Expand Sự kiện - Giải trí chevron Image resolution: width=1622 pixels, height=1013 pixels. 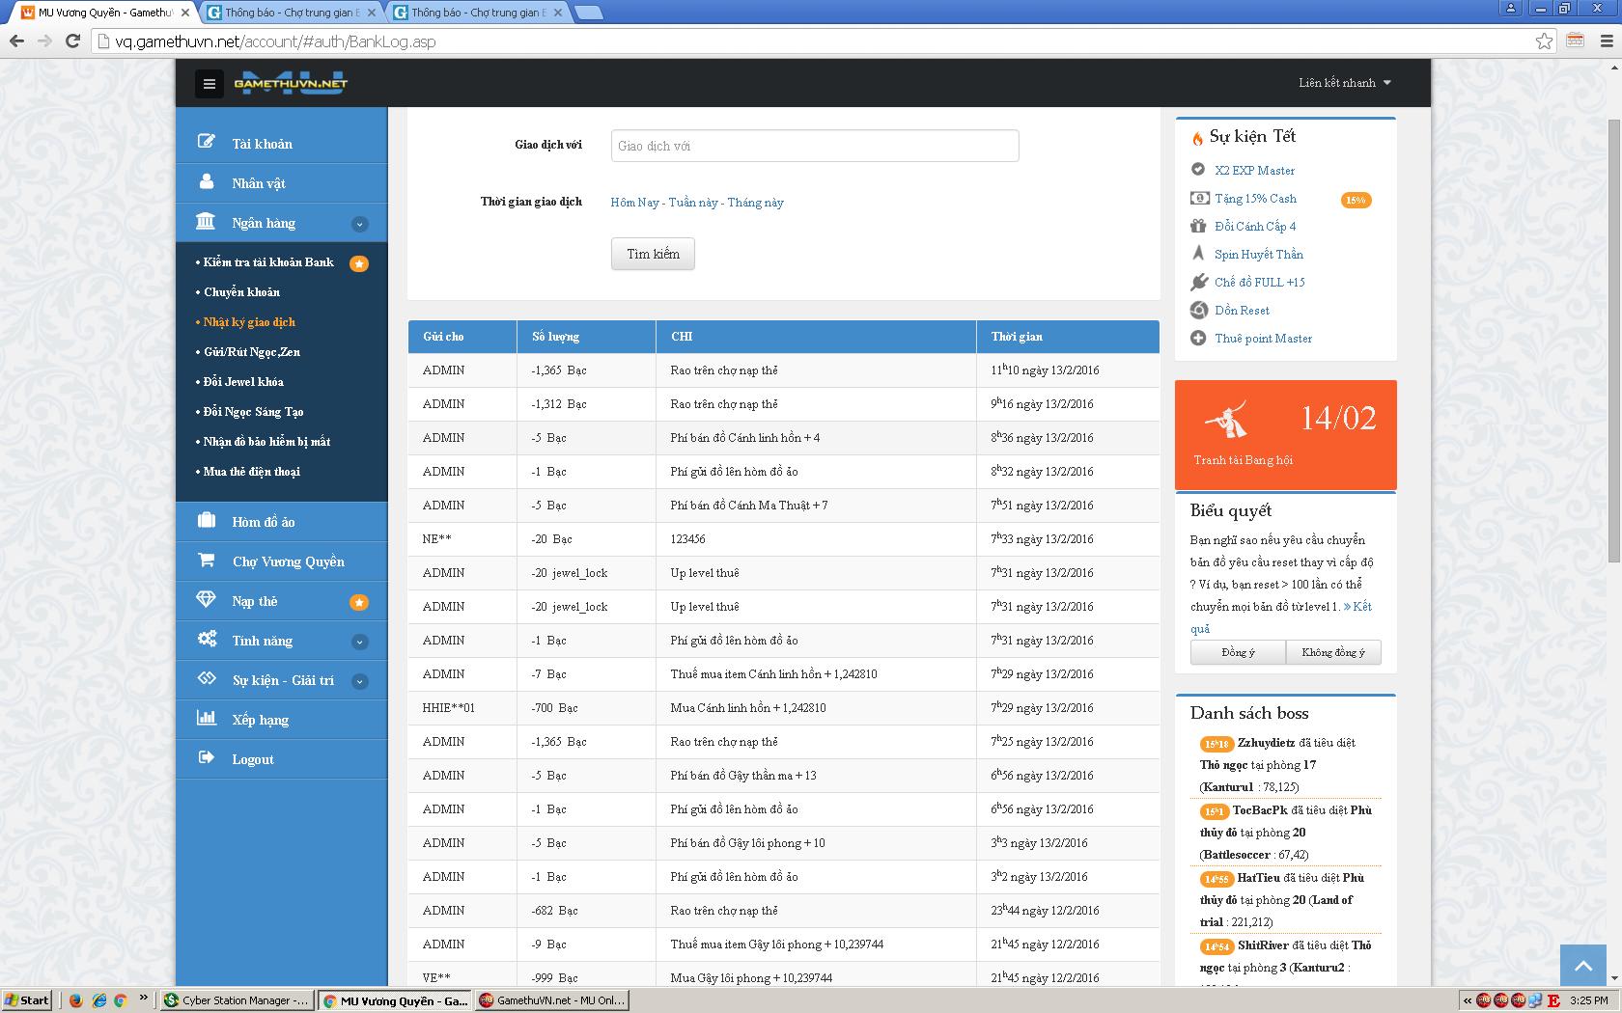(x=359, y=681)
